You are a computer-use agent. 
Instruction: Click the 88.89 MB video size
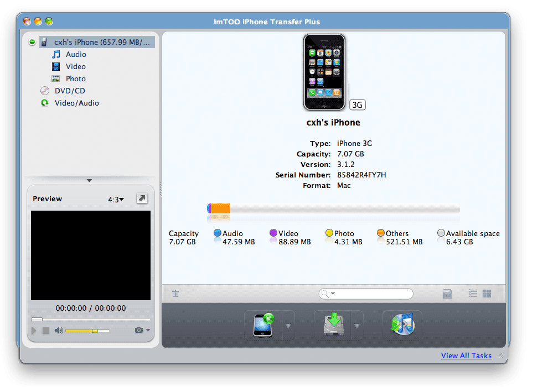tap(294, 242)
